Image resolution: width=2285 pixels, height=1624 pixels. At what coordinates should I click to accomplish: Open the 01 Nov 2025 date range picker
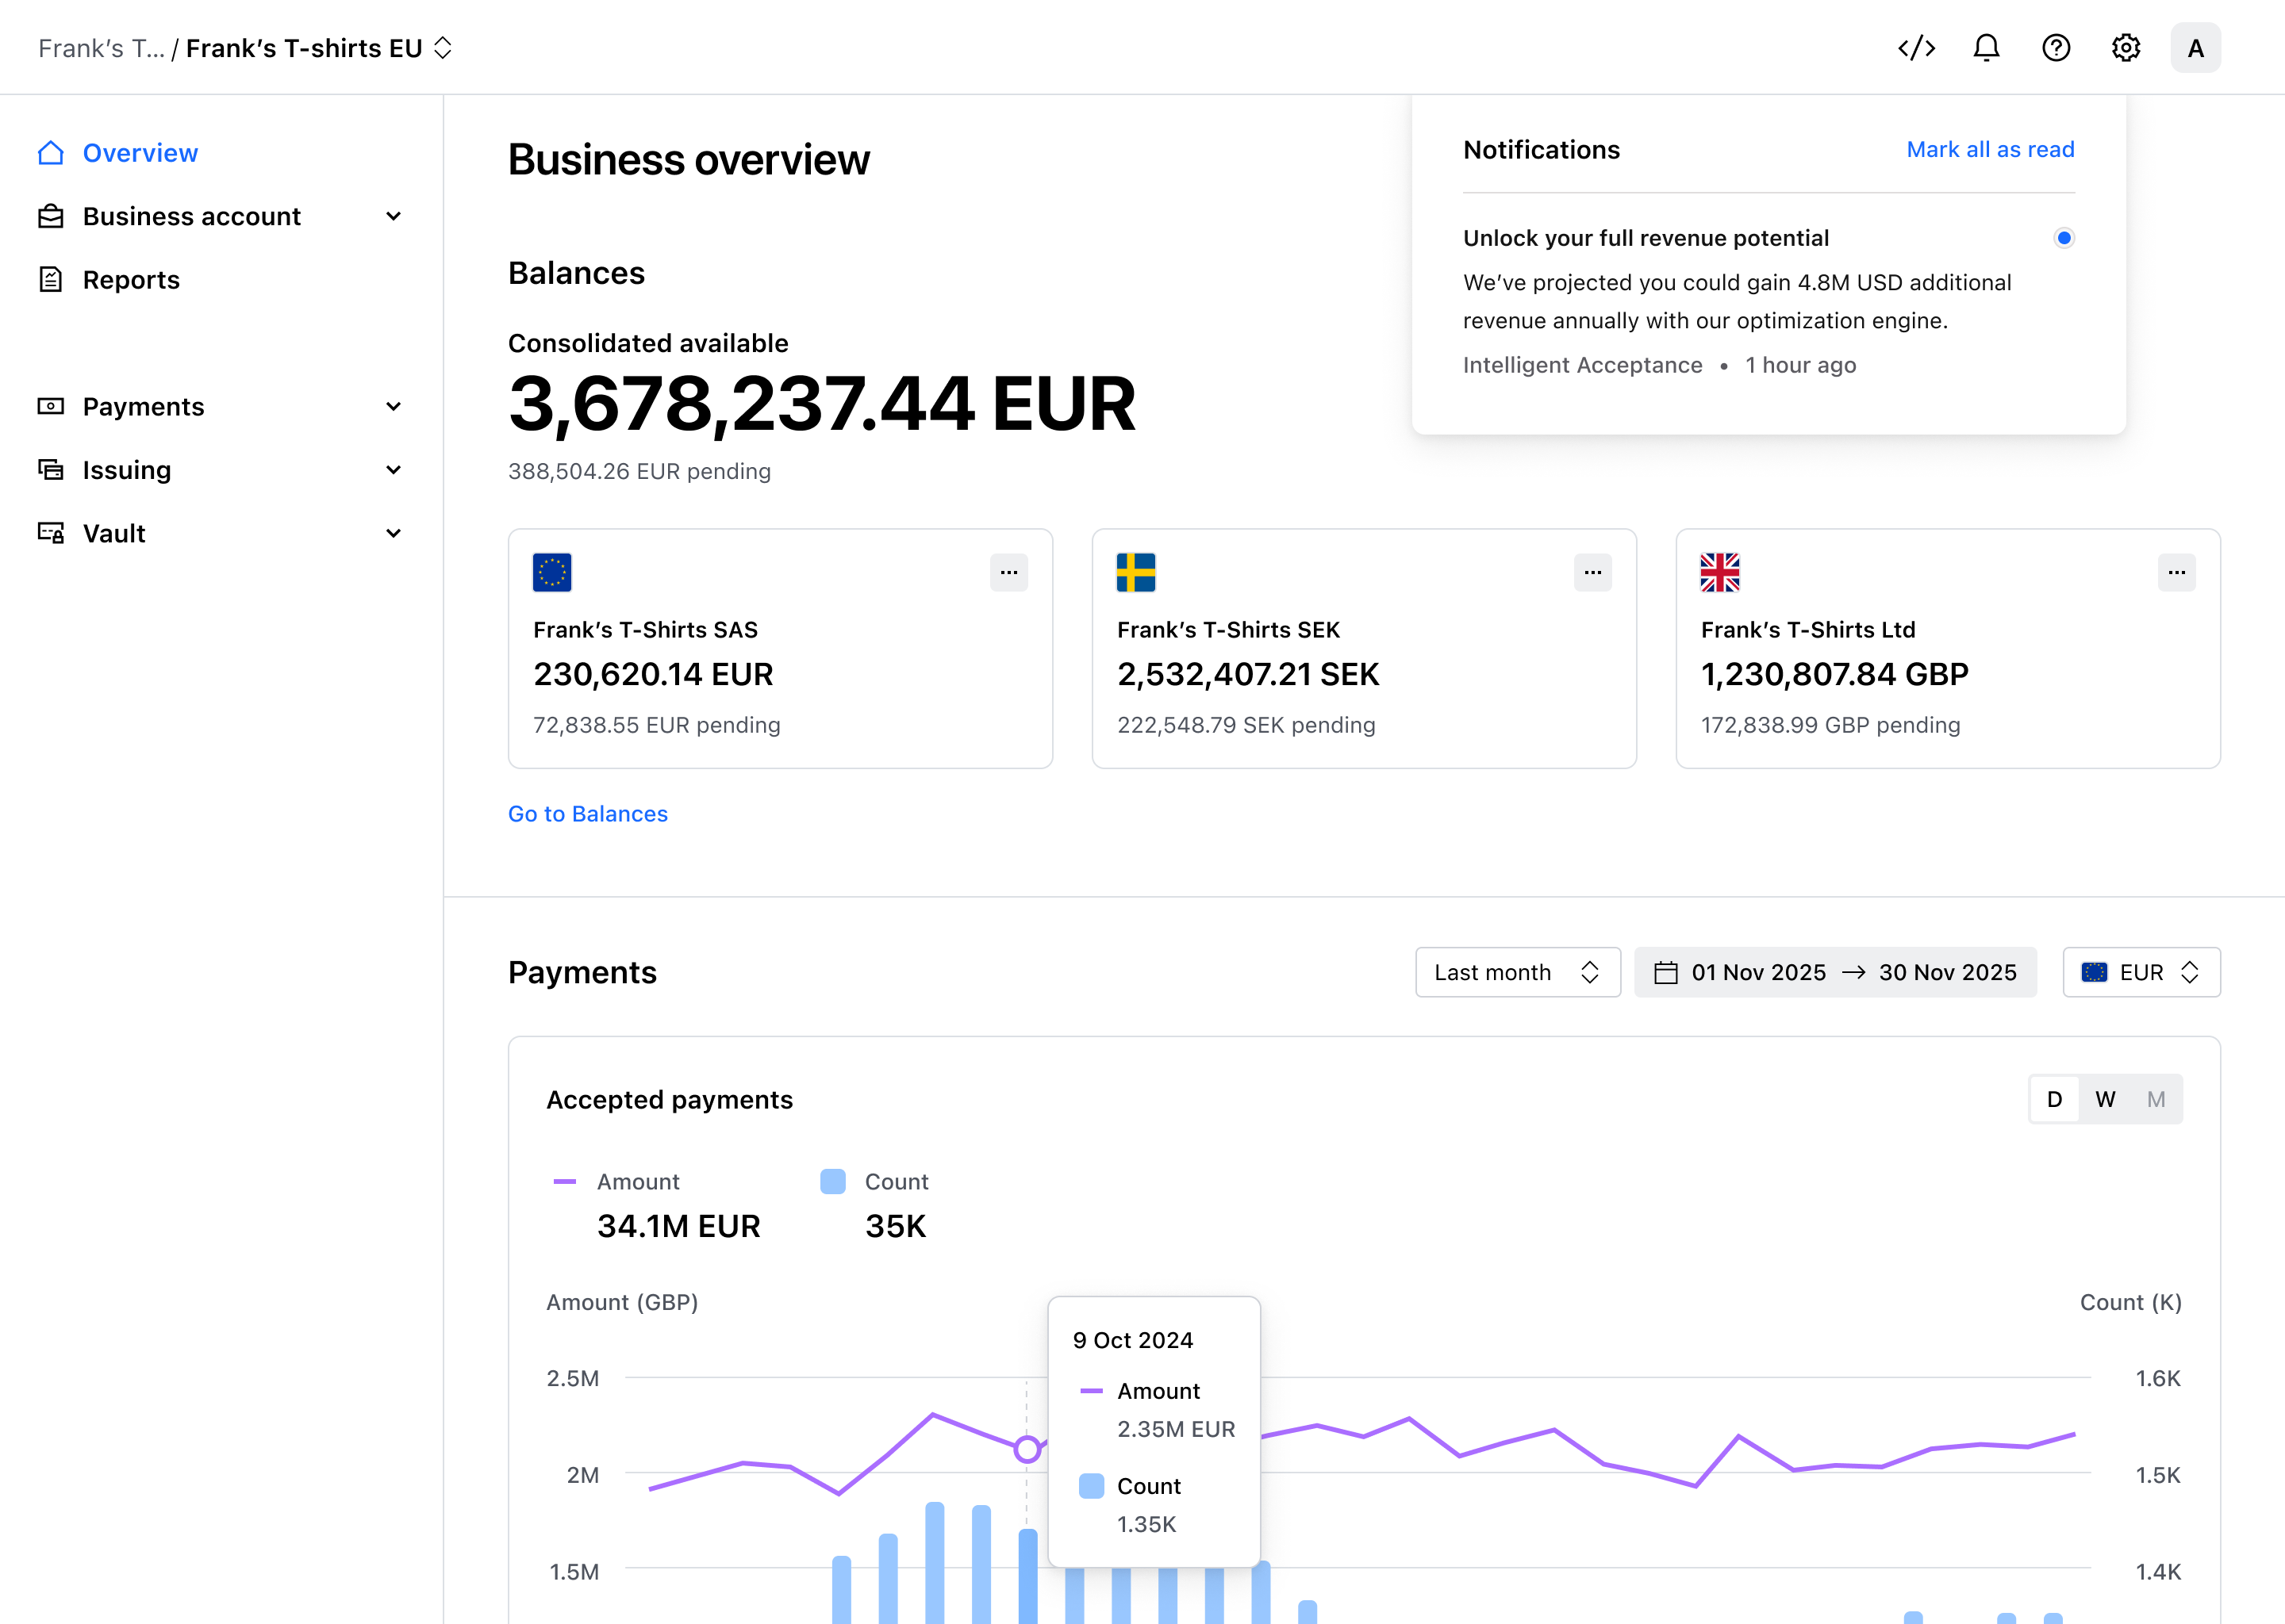(x=1836, y=973)
